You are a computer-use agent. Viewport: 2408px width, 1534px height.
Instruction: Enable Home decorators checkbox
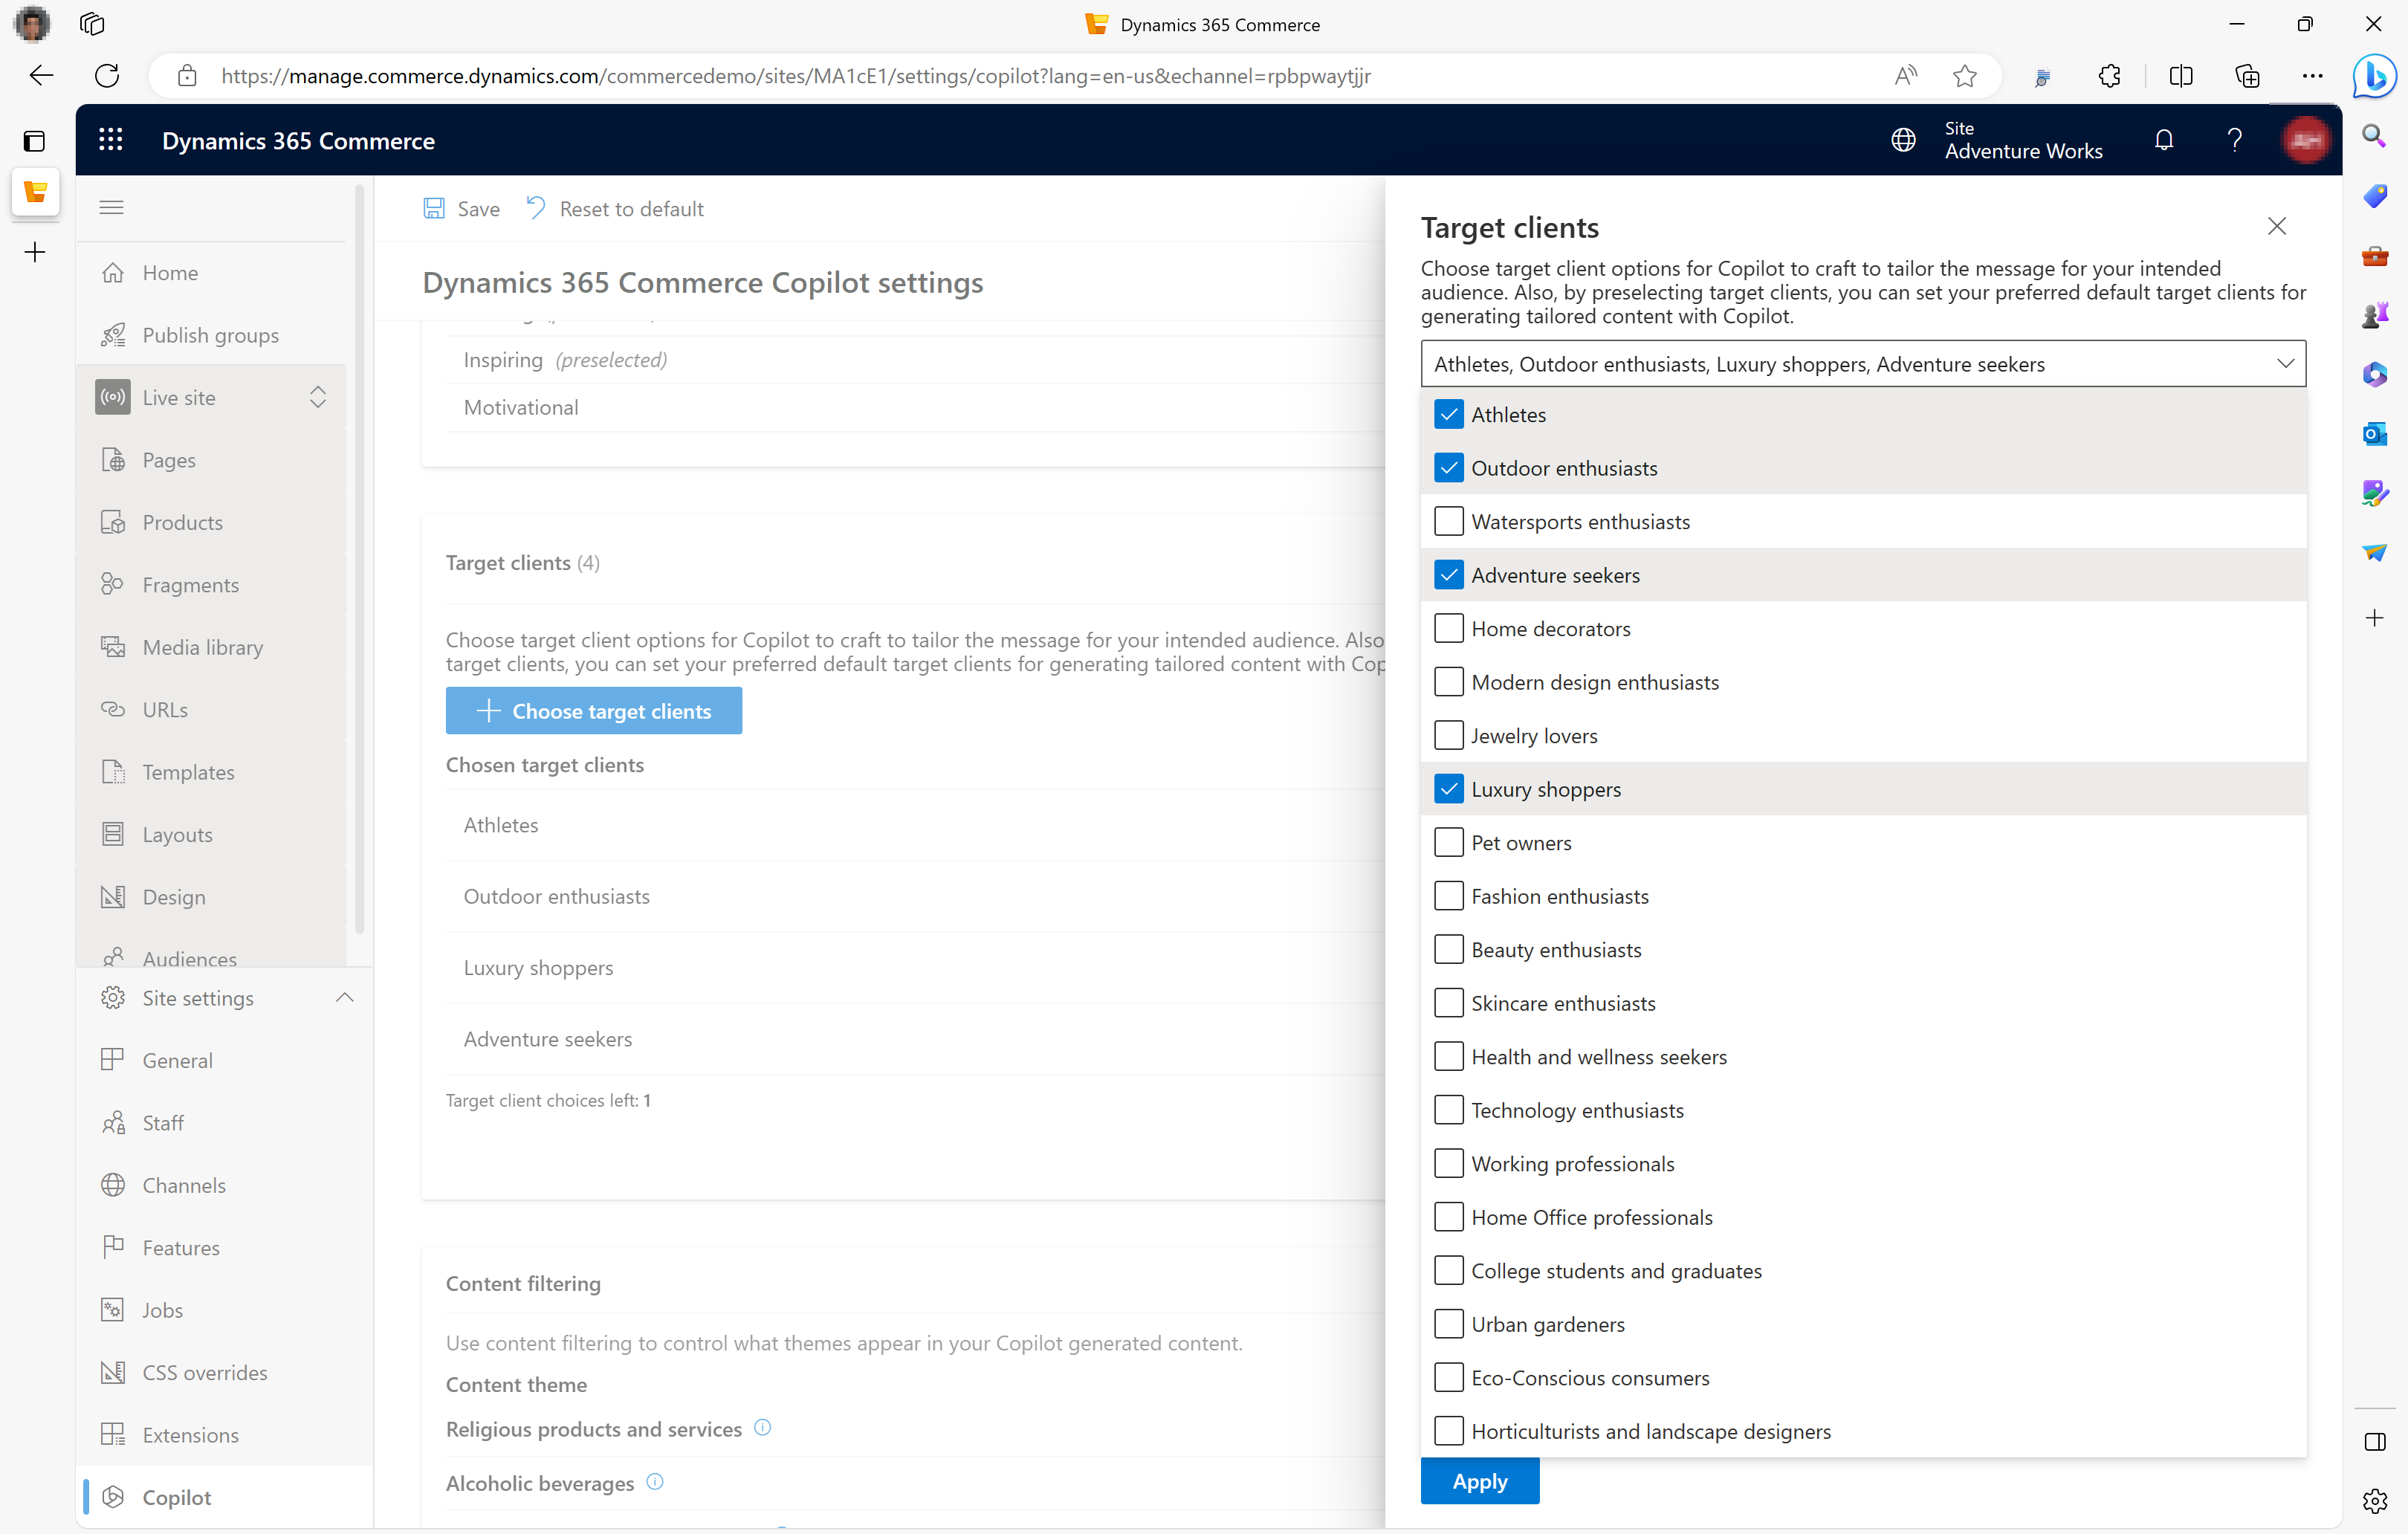pos(1448,628)
